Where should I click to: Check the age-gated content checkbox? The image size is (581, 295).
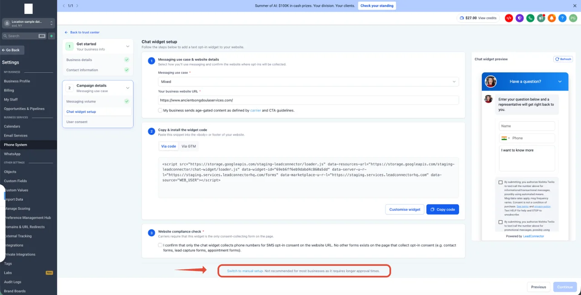coord(160,110)
